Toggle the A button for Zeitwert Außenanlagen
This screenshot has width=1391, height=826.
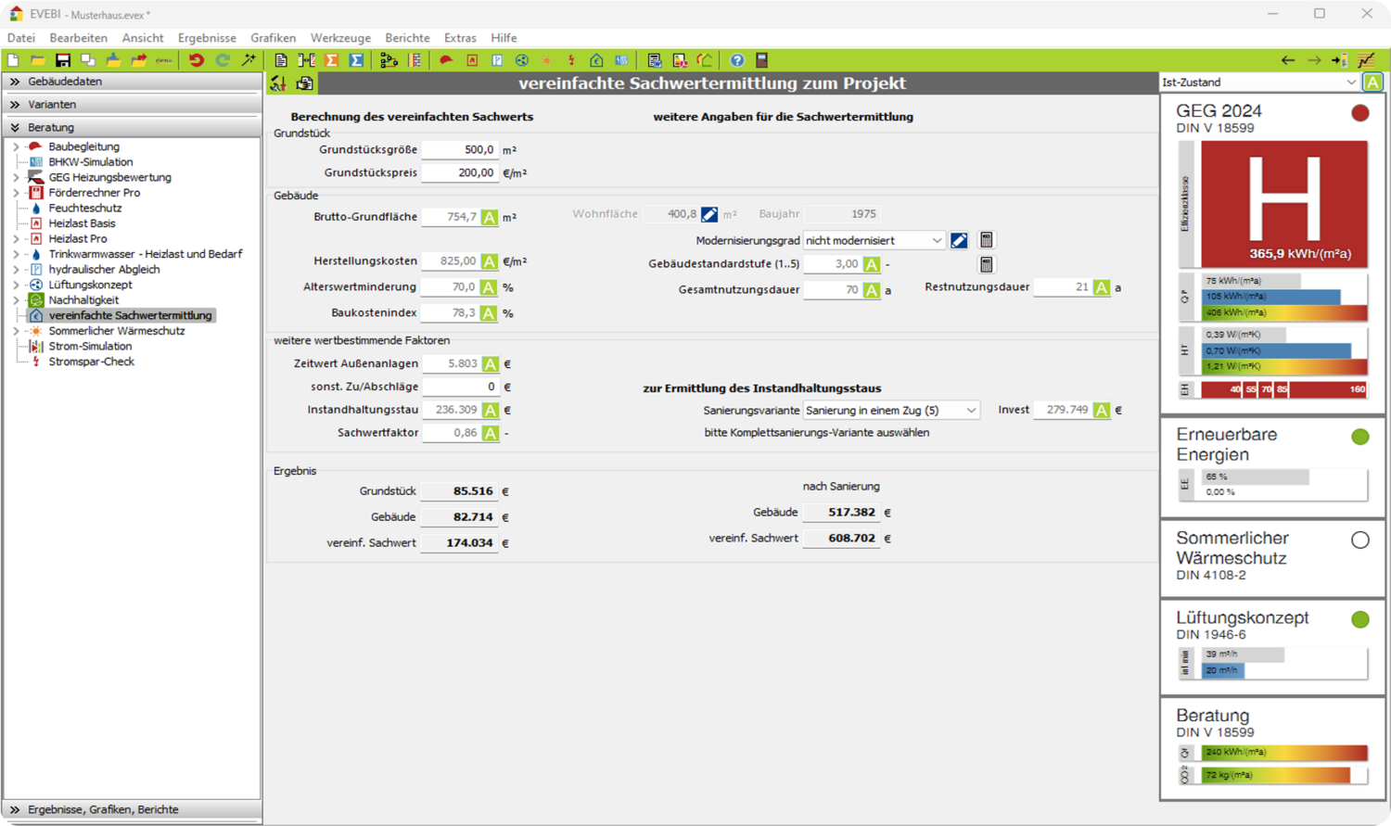[490, 364]
